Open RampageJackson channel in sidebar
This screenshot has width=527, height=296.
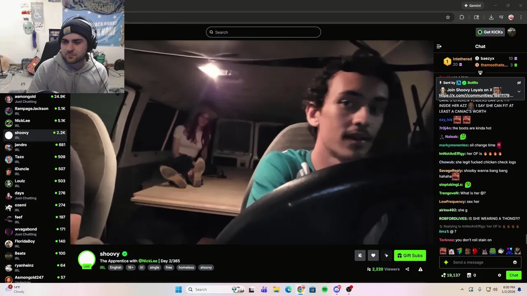click(x=35, y=111)
